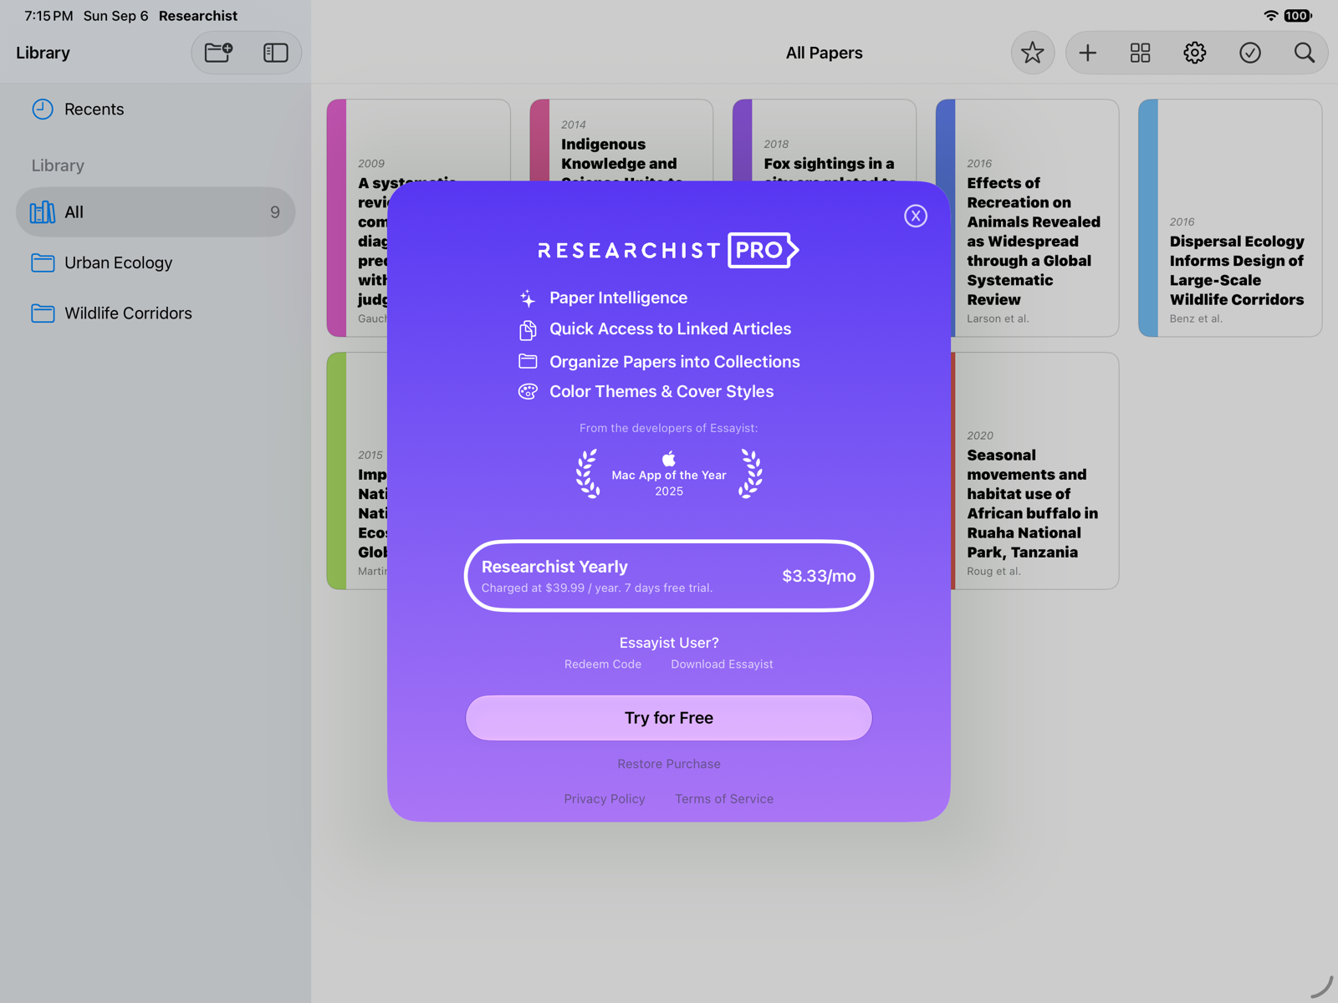The image size is (1338, 1003).
Task: Select All papers library row
Action: [156, 212]
